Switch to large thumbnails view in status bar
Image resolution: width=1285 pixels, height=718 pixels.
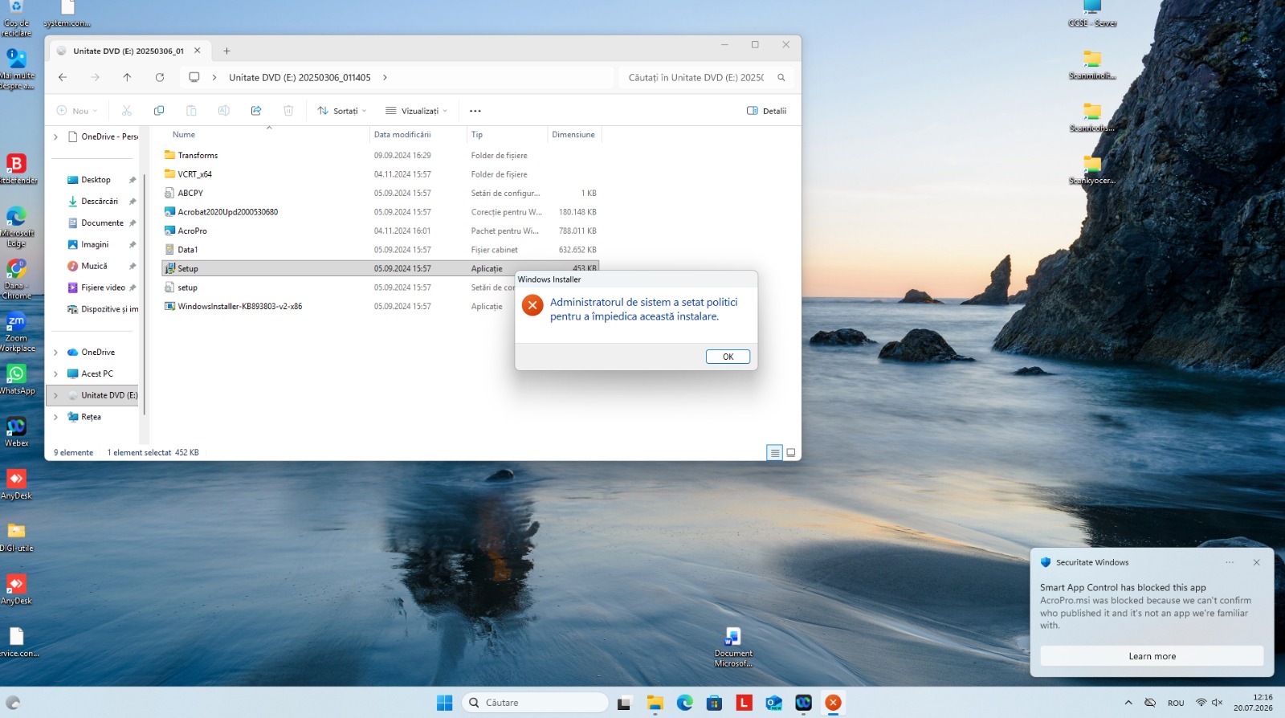[x=791, y=453]
